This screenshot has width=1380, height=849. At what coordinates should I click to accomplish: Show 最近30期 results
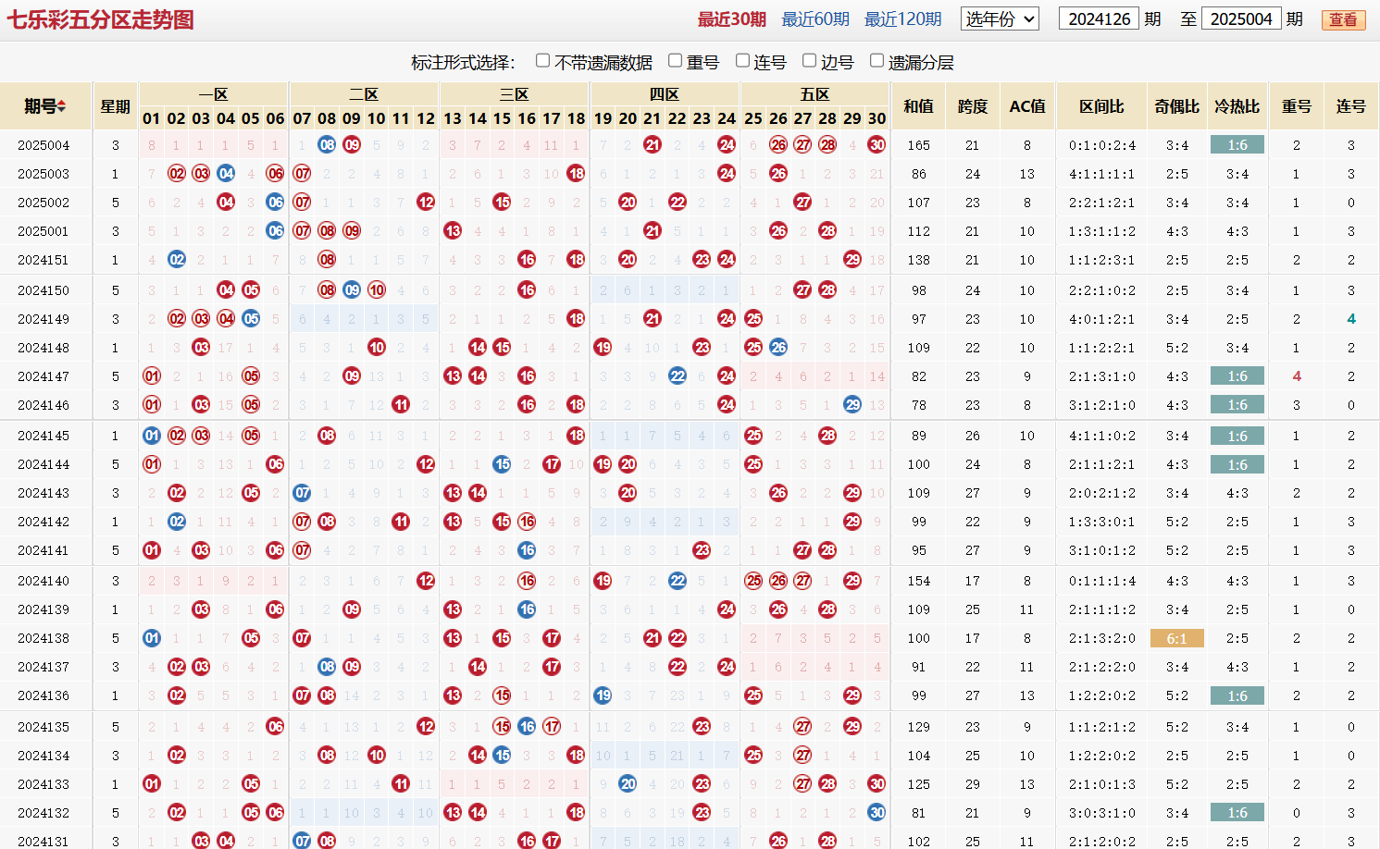(731, 19)
